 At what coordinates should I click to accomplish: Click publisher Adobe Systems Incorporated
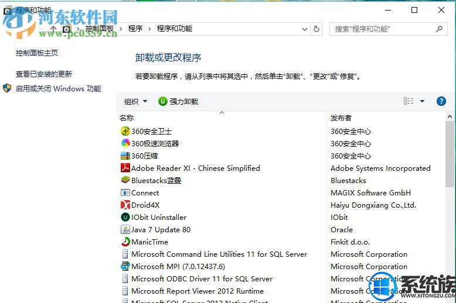[x=380, y=168]
